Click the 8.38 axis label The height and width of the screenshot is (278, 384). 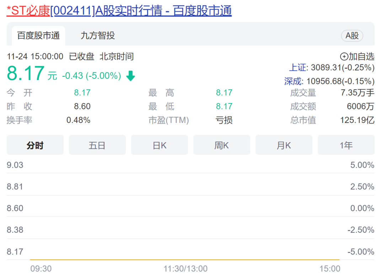pos(15,230)
